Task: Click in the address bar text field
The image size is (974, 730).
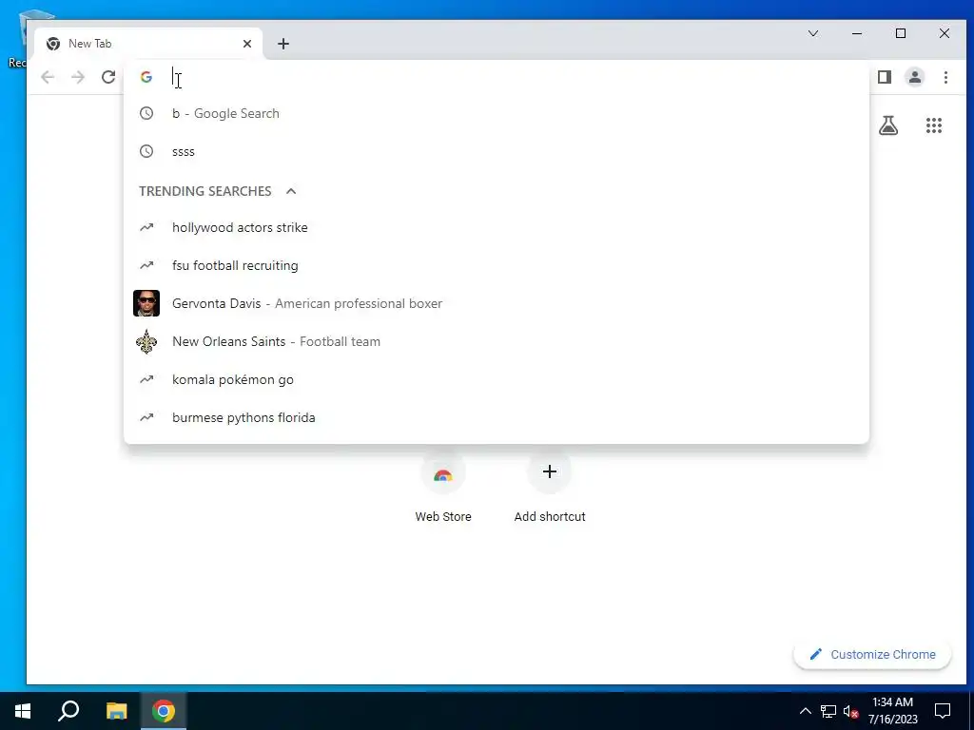Action: pyautogui.click(x=516, y=77)
